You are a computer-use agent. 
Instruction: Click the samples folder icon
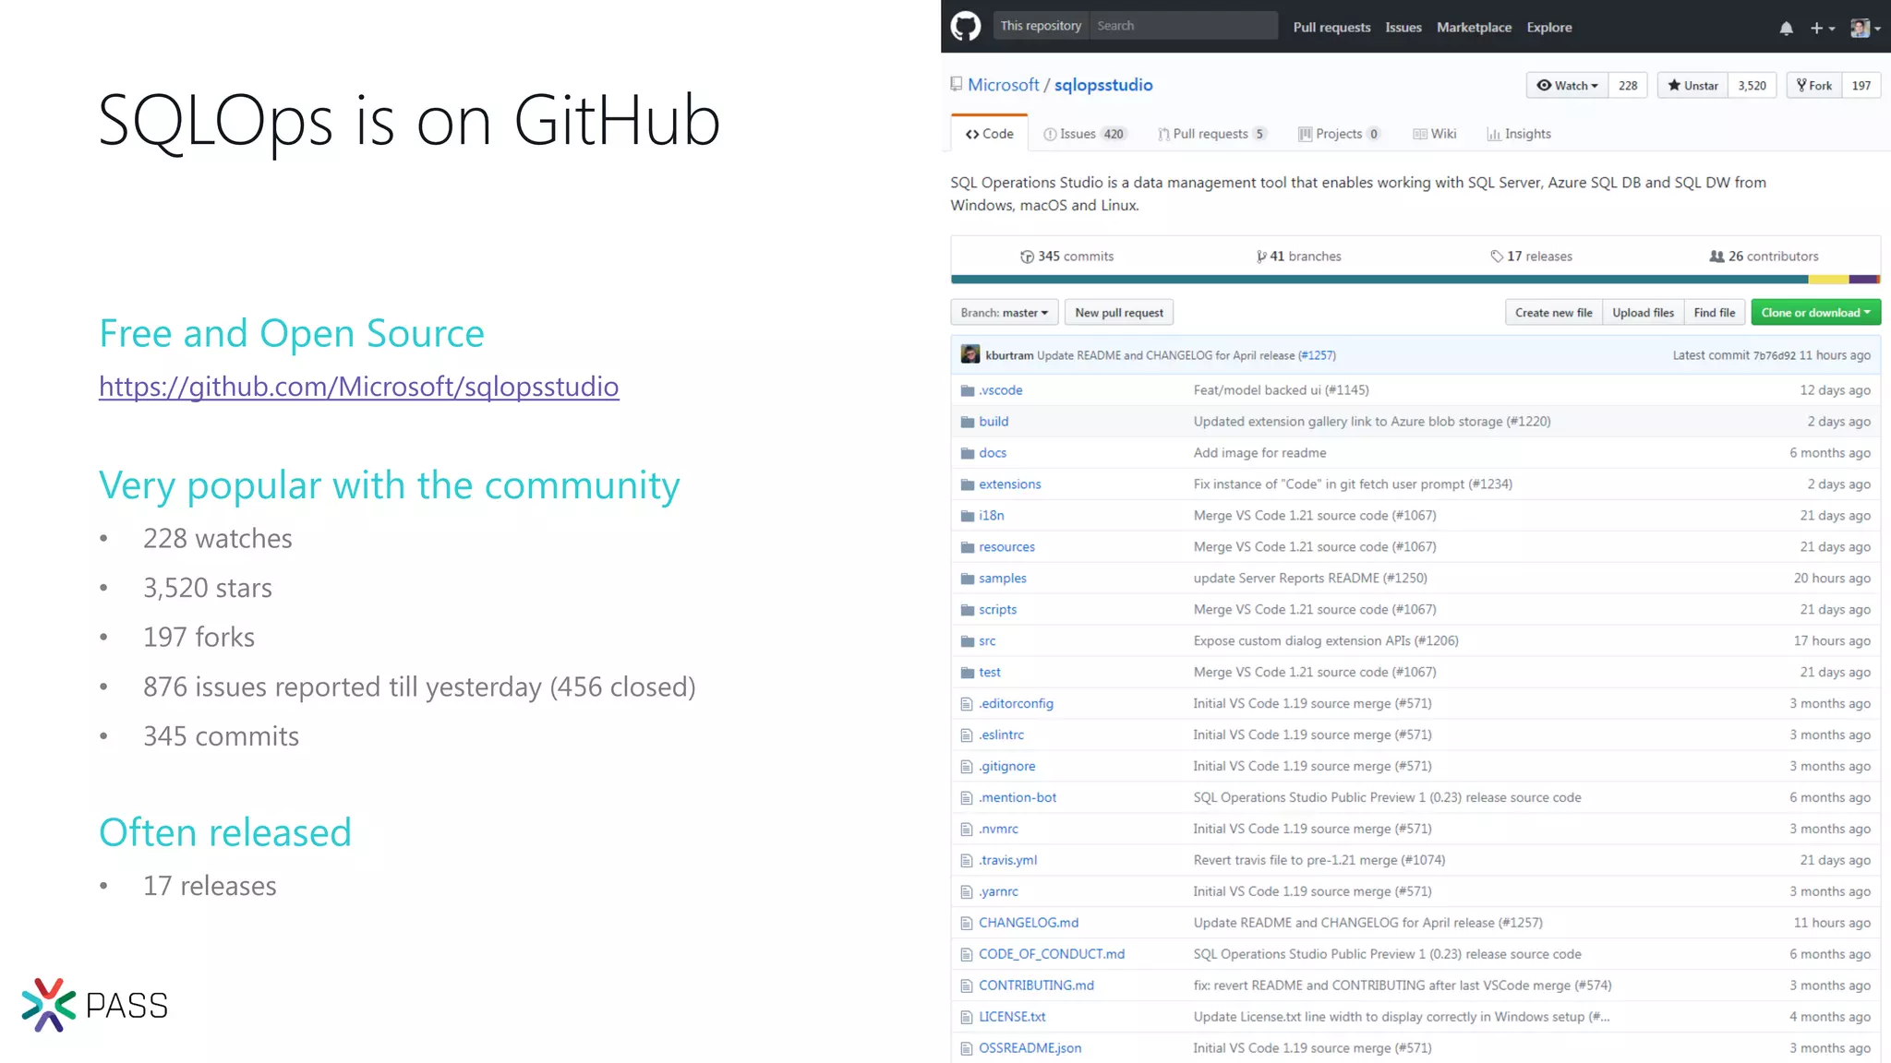coord(967,579)
